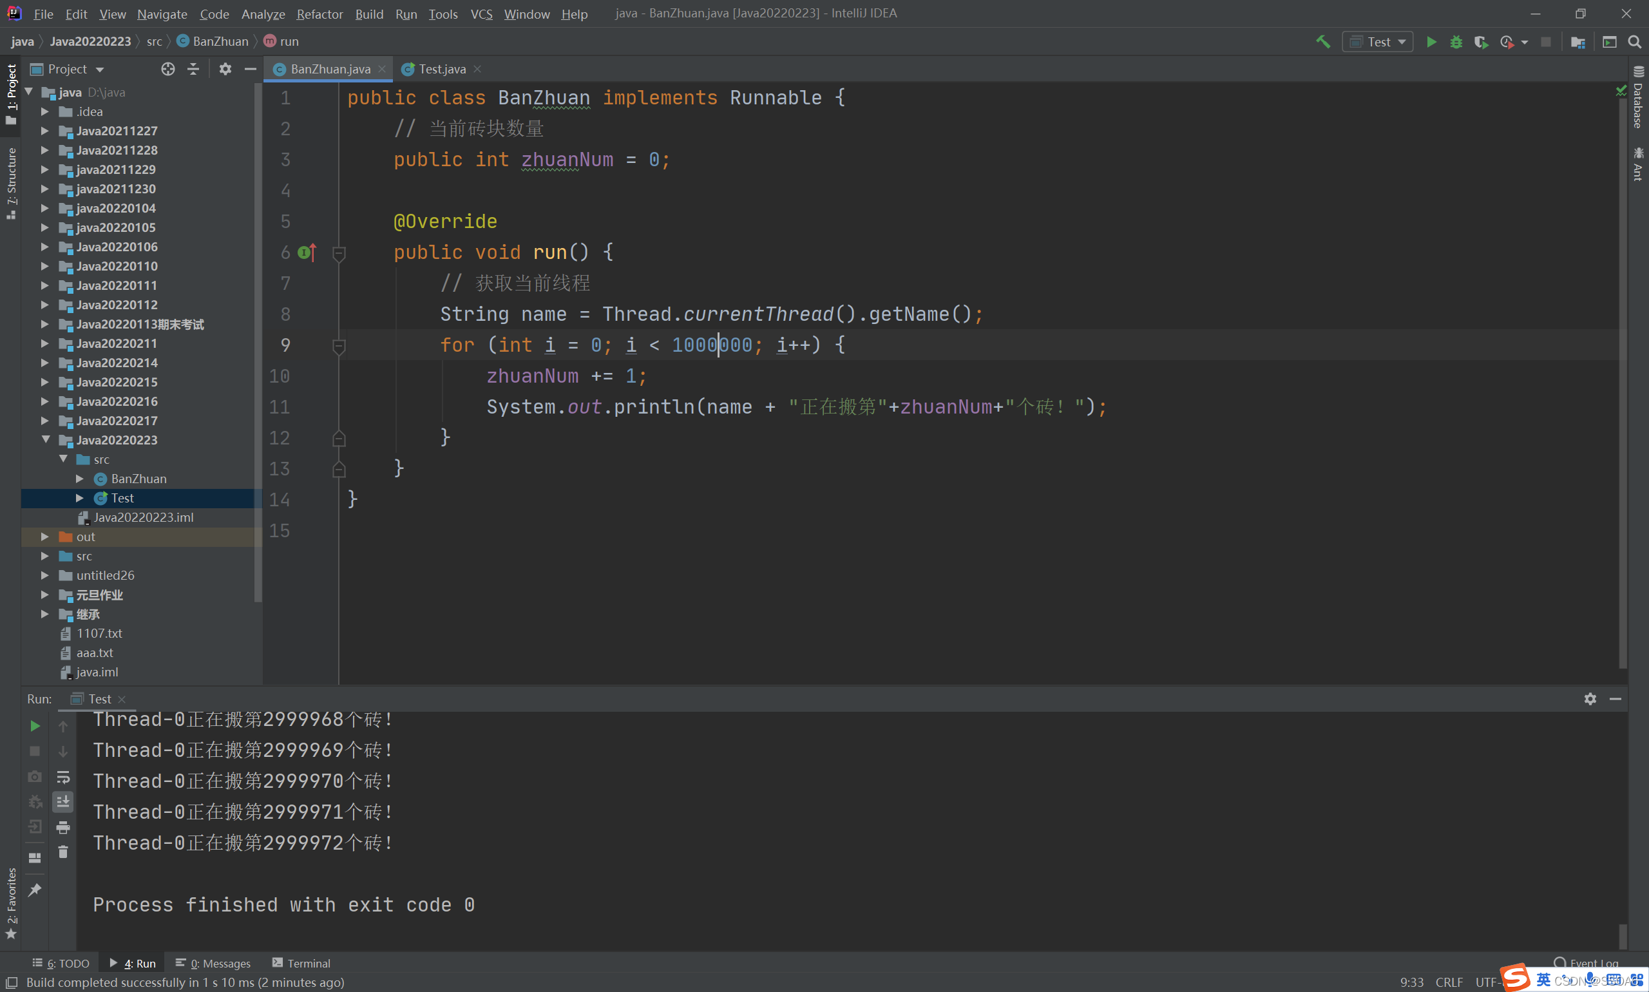Close the Test run tab

pyautogui.click(x=122, y=699)
